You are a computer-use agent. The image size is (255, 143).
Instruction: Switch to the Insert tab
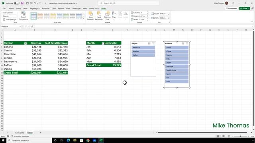click(18, 8)
